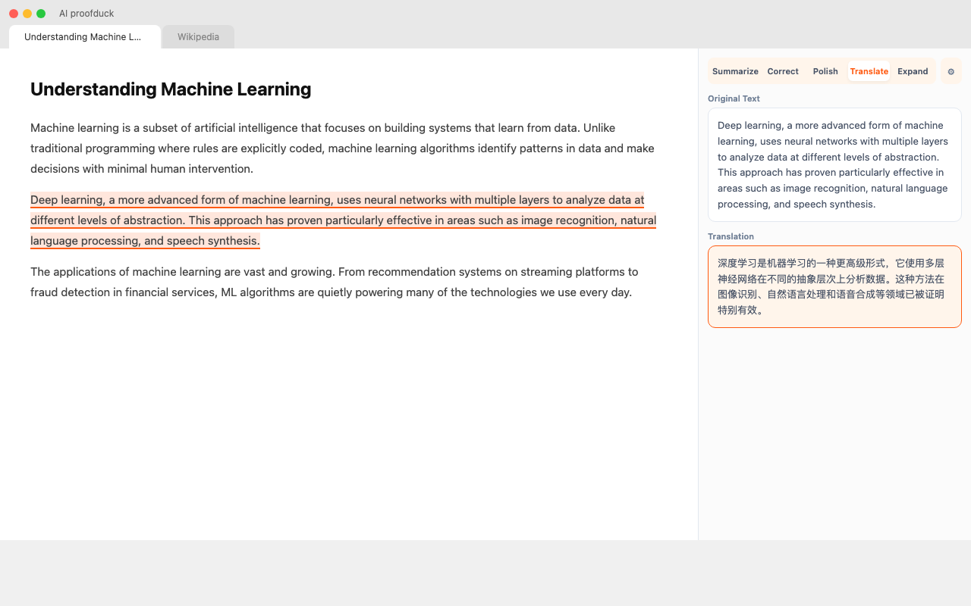Screen dimensions: 971x606
Task: Minimize the window using yellow button
Action: [x=27, y=14]
